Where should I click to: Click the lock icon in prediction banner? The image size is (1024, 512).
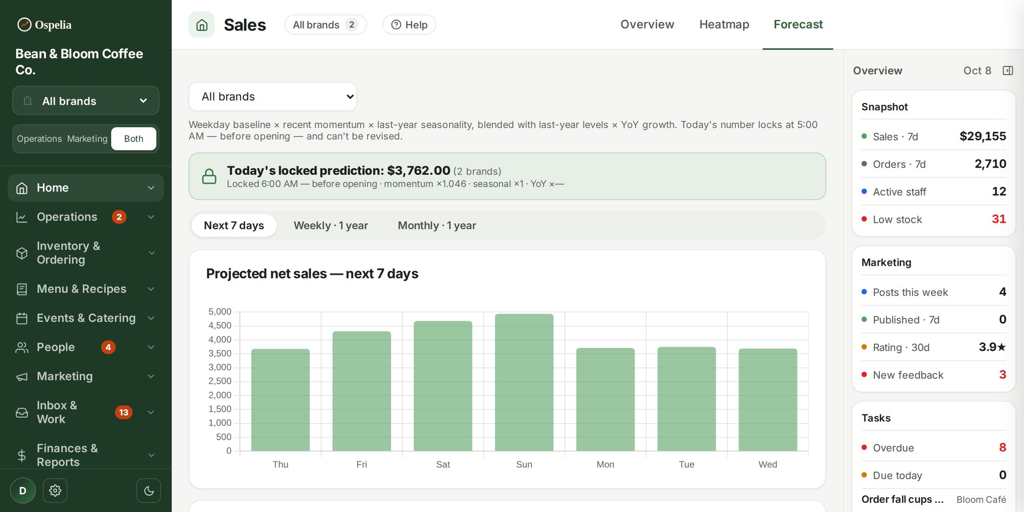point(209,176)
